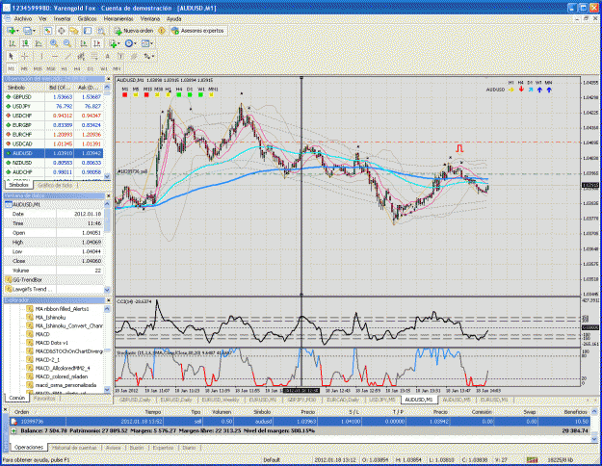This screenshot has height=466, width=602.
Task: Select the line chart type icon
Action: click(x=39, y=43)
